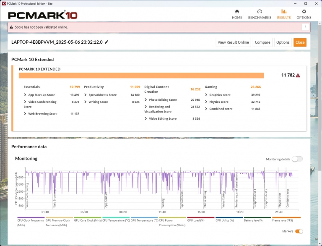322x246 pixels.
Task: Click the orange PCMark 10 Extended score bar
Action: tap(141, 76)
